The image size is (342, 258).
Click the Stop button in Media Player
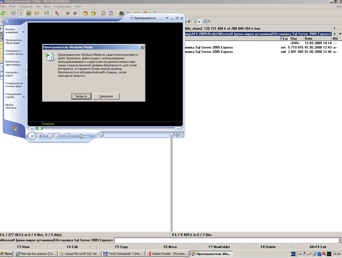tap(40, 136)
